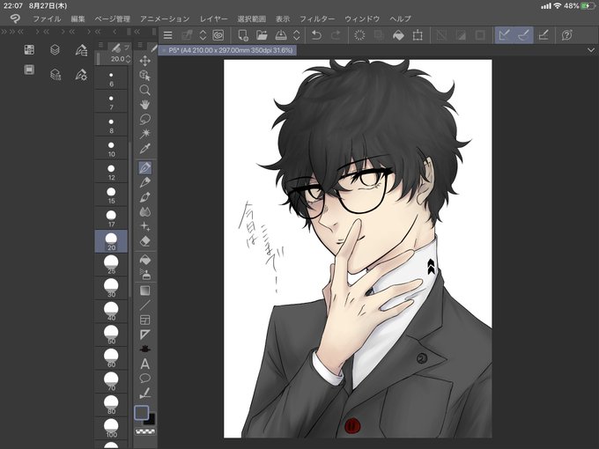Open the 表示 menu
The width and height of the screenshot is (599, 449).
283,18
